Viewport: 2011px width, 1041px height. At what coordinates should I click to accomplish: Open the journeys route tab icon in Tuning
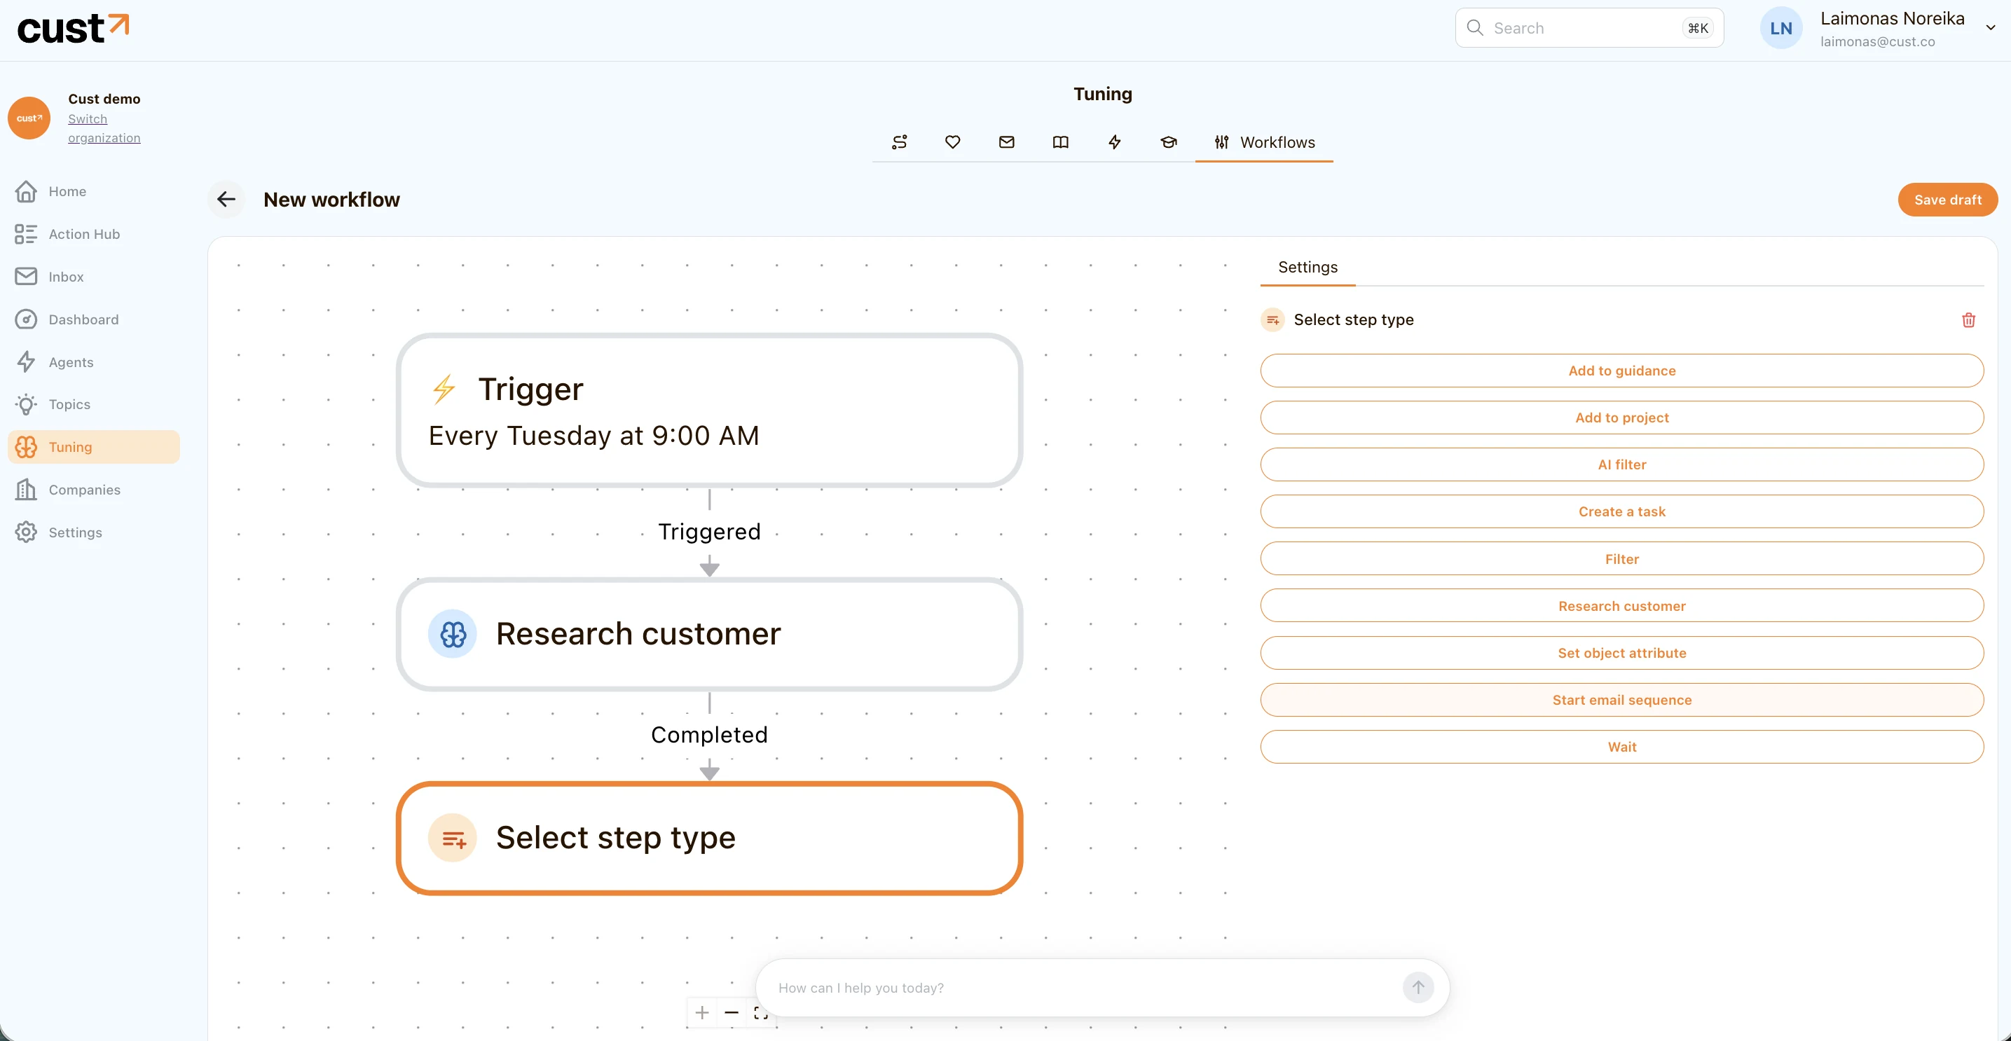[x=899, y=142]
